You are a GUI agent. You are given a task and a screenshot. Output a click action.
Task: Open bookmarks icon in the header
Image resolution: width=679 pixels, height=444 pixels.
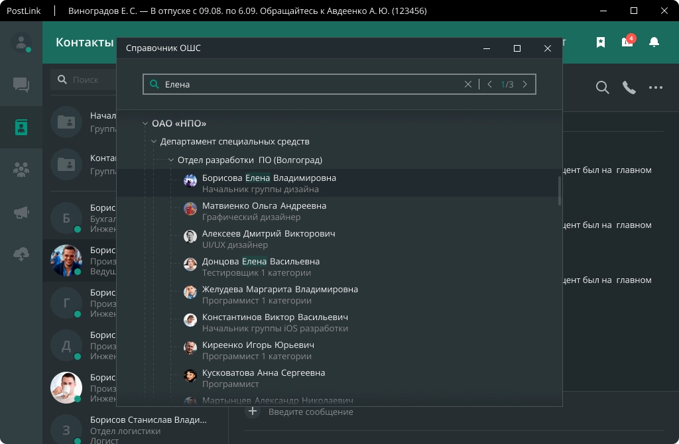pyautogui.click(x=601, y=42)
